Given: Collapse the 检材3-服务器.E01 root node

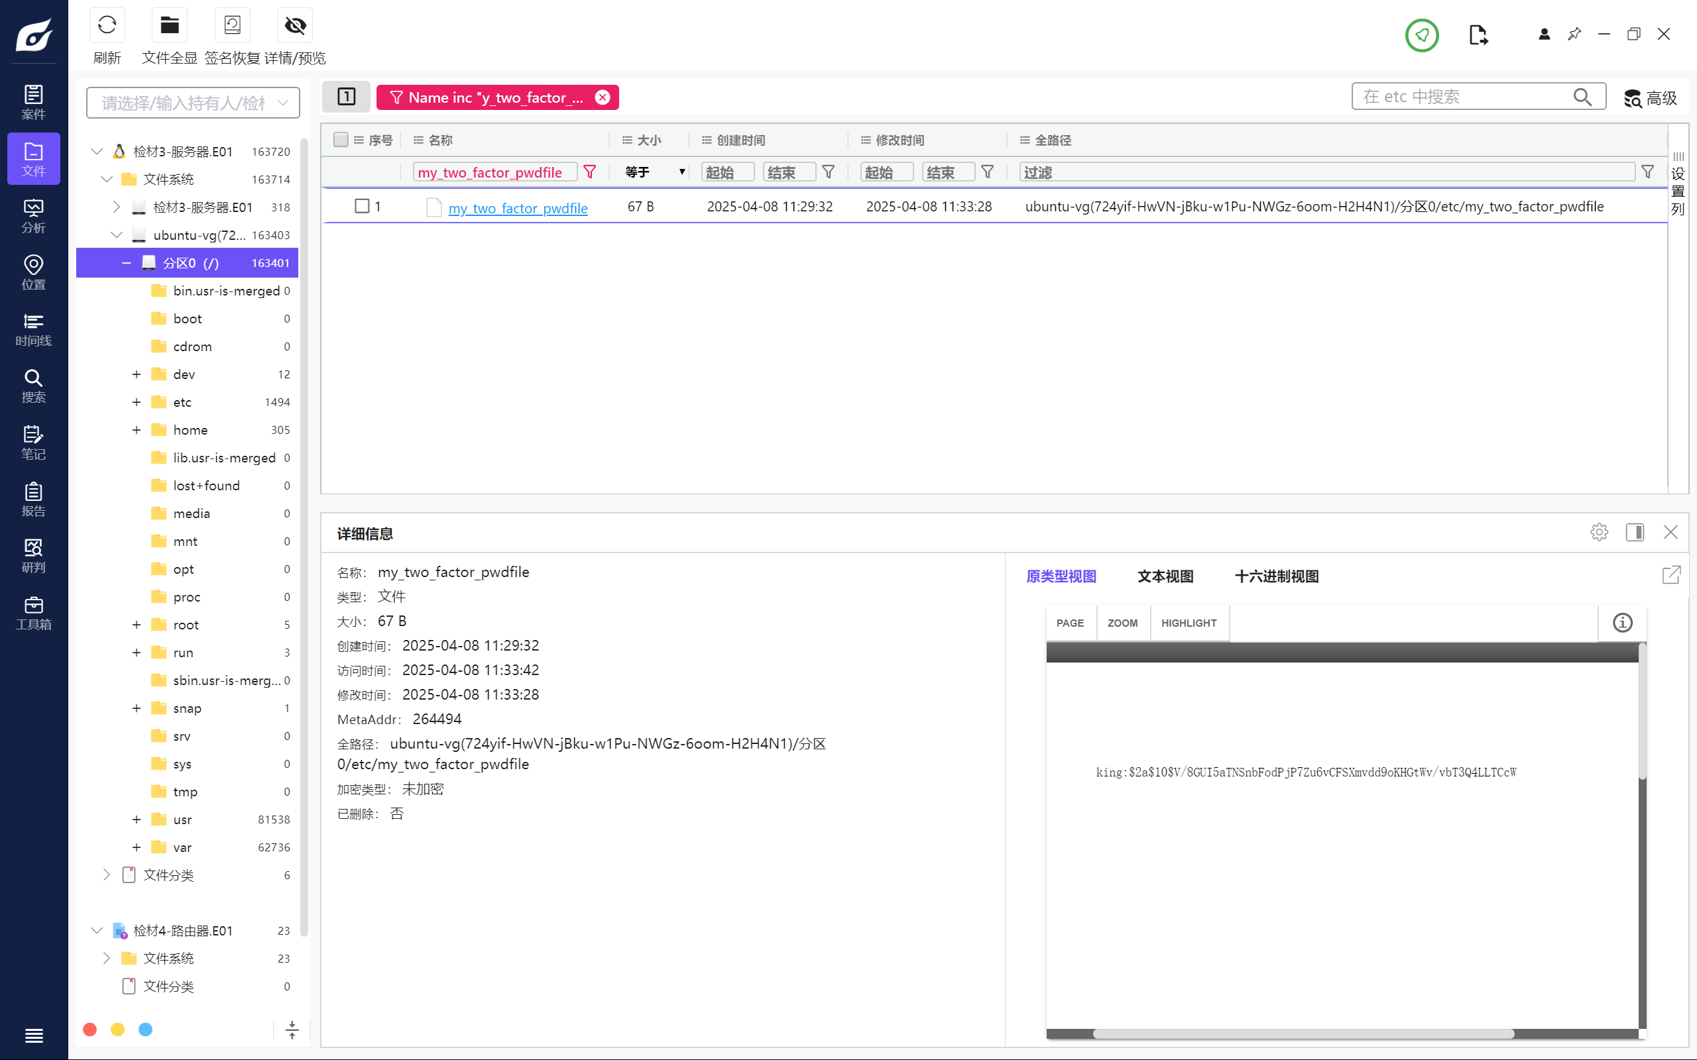Looking at the screenshot, I should tap(97, 152).
